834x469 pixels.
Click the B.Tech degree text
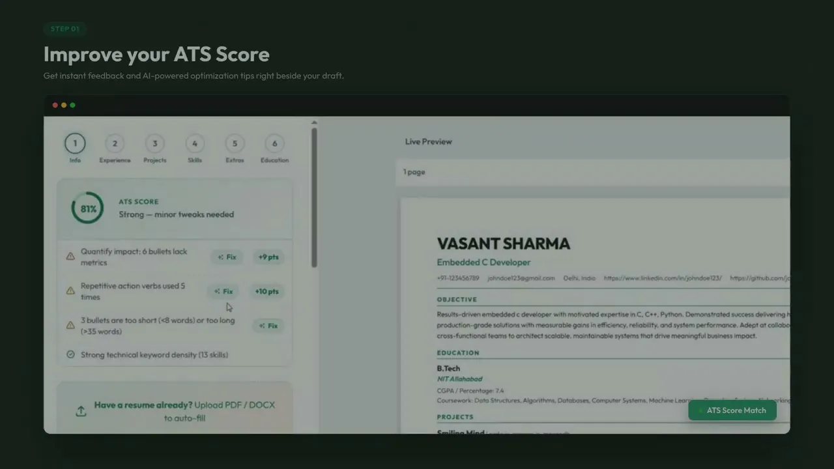point(448,369)
